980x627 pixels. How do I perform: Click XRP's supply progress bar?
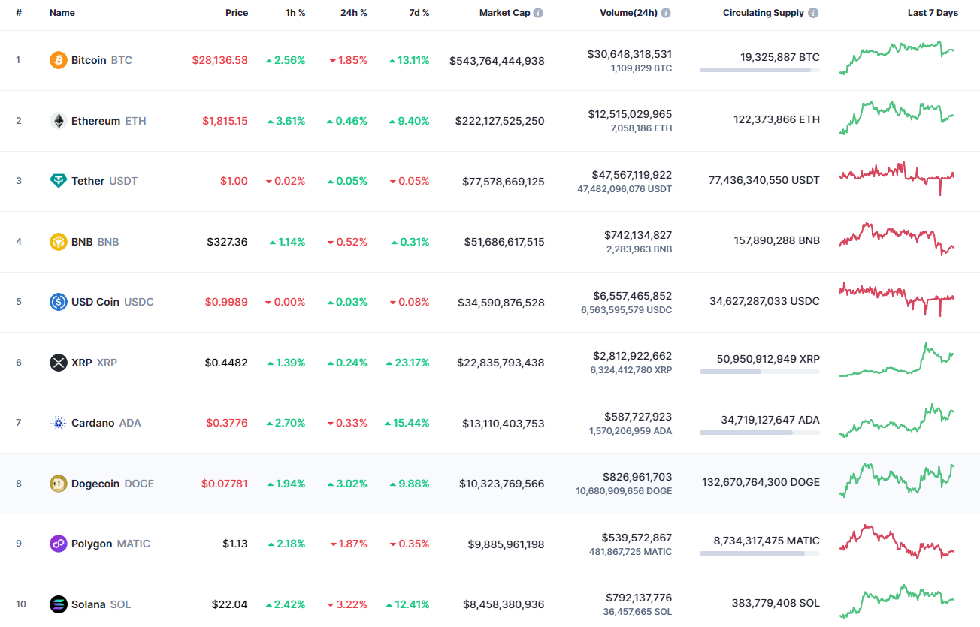point(759,370)
